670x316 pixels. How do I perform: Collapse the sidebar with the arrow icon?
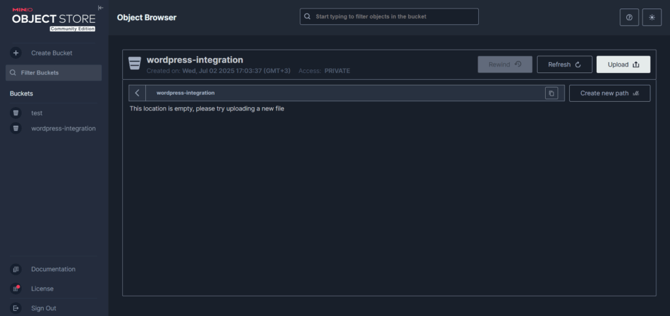coord(100,8)
